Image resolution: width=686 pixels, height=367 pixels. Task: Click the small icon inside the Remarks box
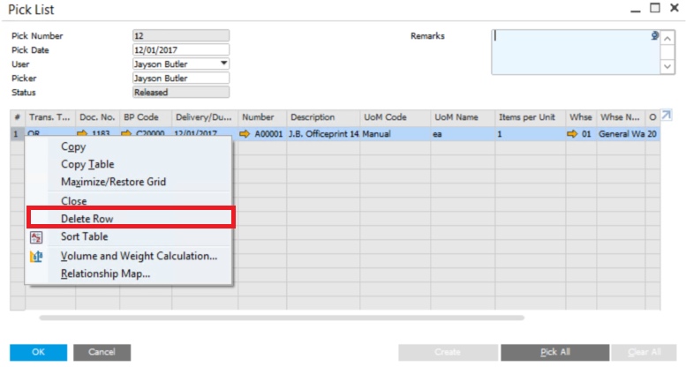654,36
